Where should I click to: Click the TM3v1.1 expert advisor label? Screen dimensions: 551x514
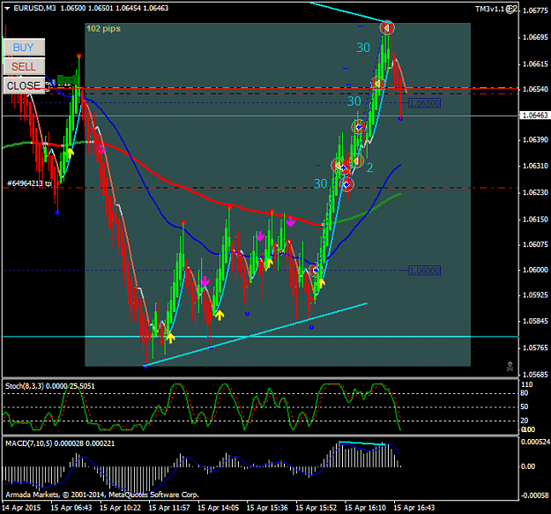click(489, 9)
